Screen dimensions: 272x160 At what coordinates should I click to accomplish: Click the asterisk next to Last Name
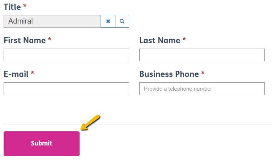184,40
